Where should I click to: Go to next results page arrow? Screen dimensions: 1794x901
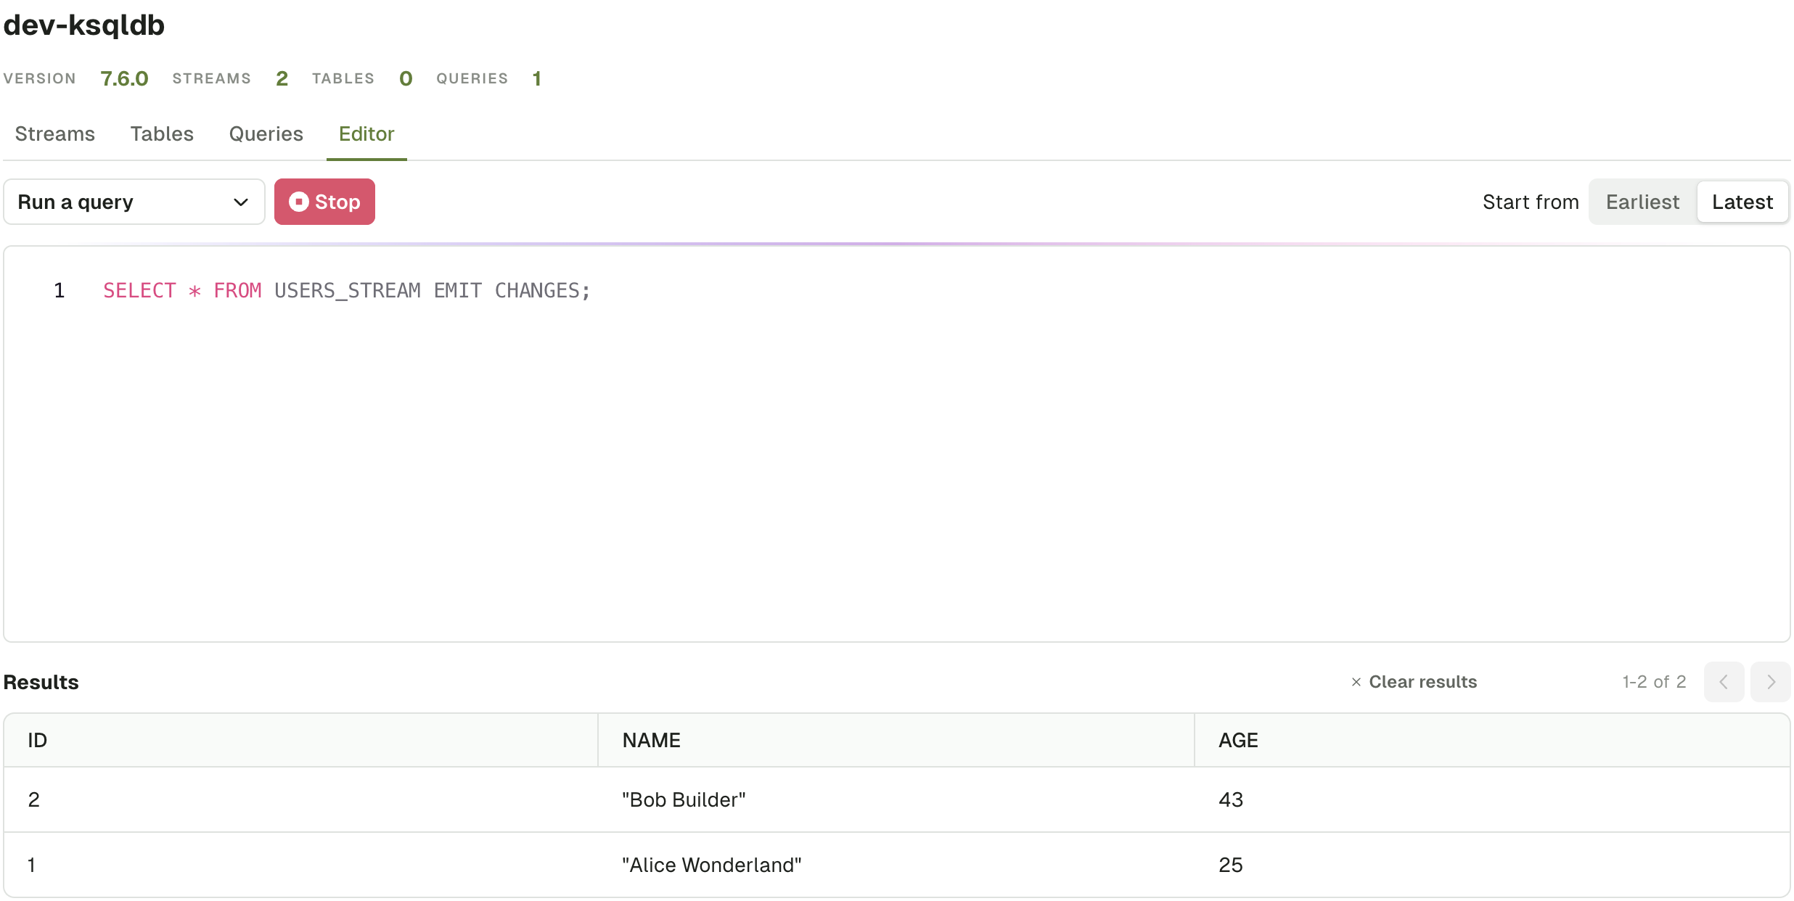(1770, 682)
